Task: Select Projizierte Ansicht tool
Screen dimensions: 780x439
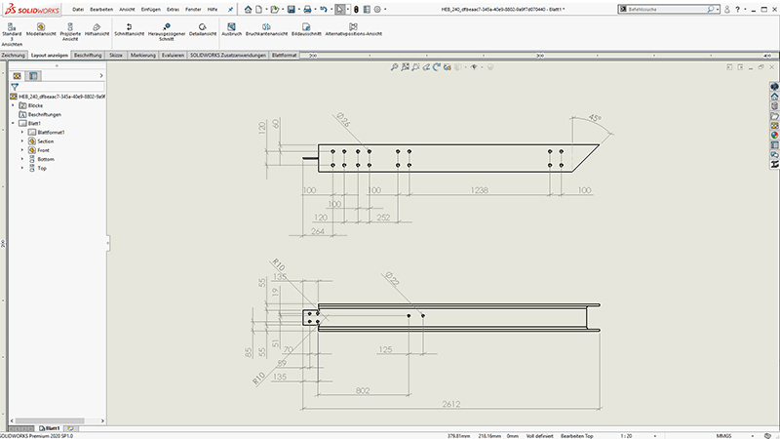Action: coord(70,24)
